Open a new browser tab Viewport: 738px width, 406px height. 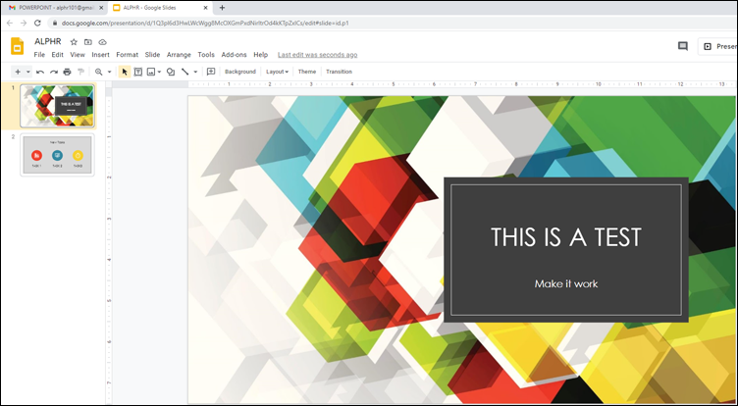pos(222,8)
